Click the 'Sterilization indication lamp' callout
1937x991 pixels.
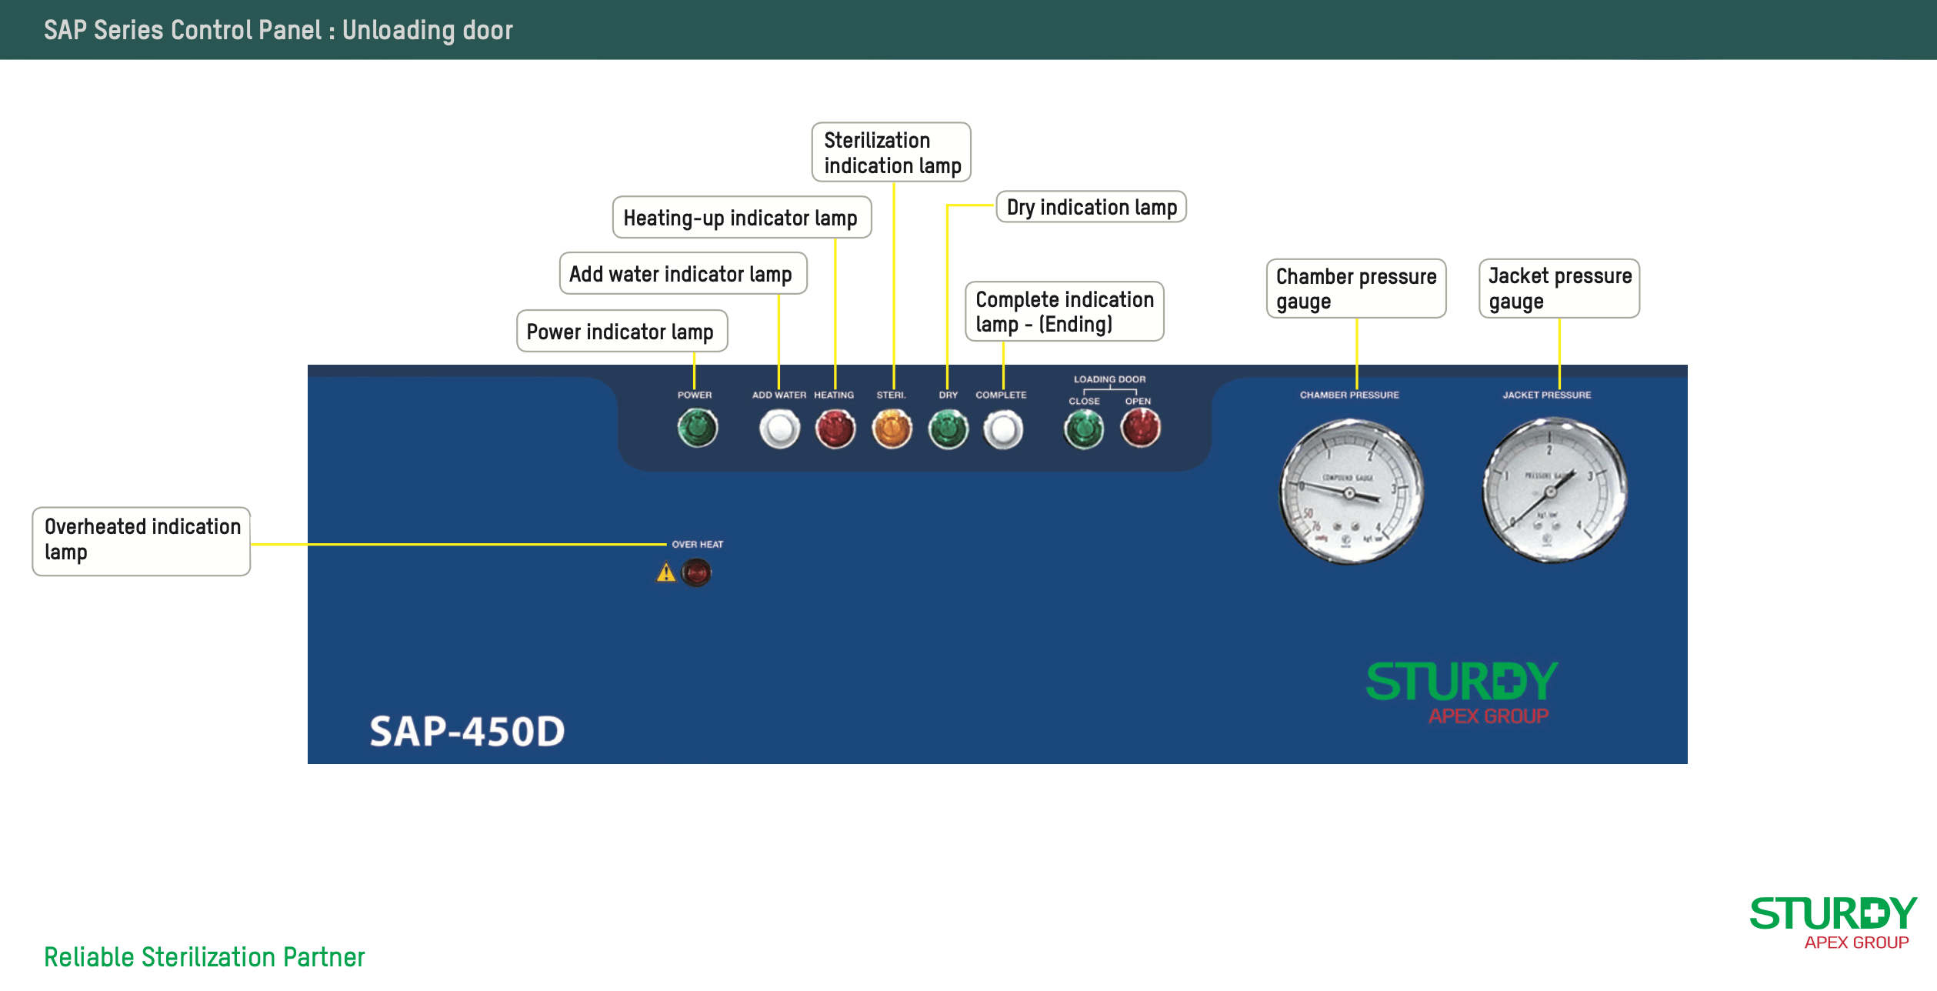tap(892, 152)
